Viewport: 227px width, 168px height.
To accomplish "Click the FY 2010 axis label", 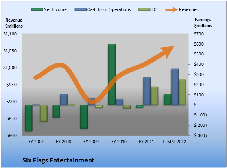I will point(119,142).
